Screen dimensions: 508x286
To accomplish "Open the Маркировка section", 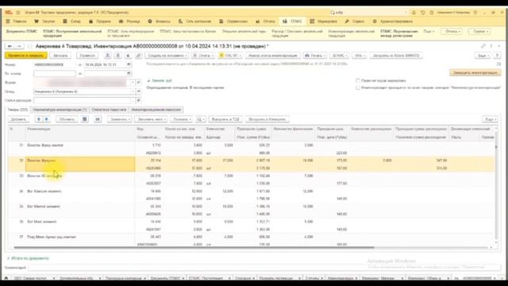I will tap(323, 21).
